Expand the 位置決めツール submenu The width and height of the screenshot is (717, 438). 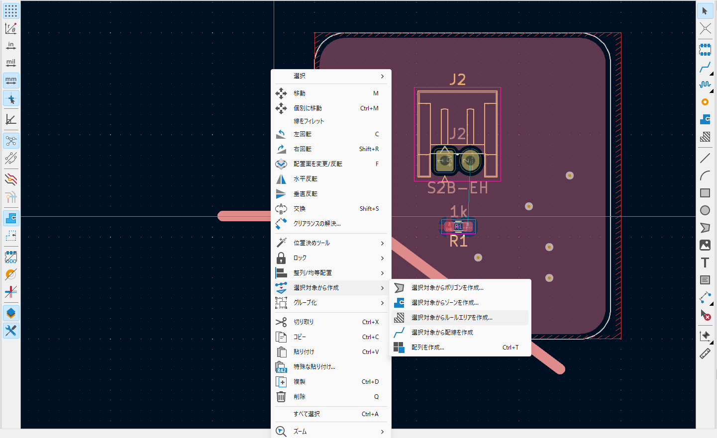click(331, 243)
